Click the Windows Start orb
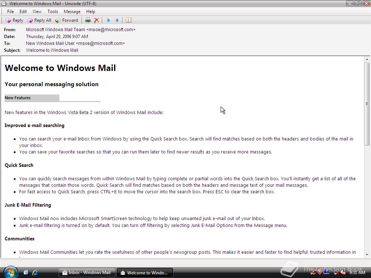Viewport: 371px width, 278px height. tap(11, 272)
